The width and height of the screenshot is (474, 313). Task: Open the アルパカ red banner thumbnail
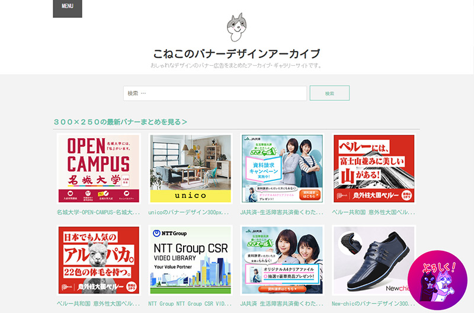(x=99, y=260)
